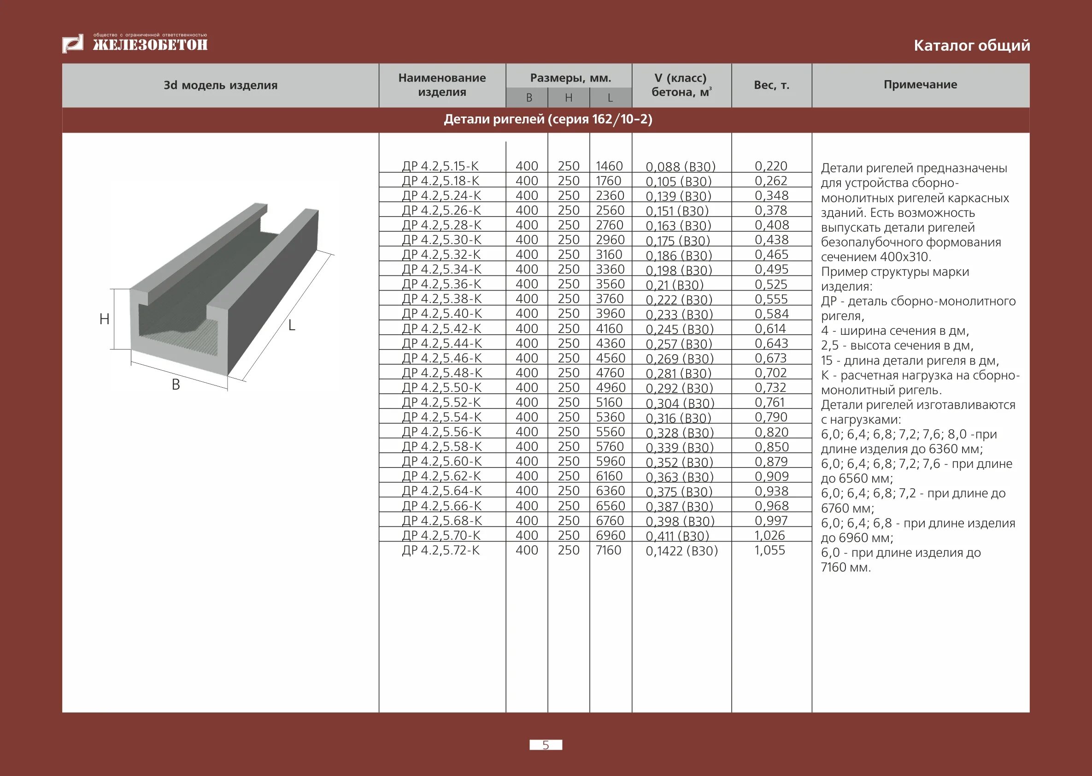Image resolution: width=1092 pixels, height=776 pixels.
Task: Select the row name 'ДР 4.2,5.60-К'
Action: (441, 461)
